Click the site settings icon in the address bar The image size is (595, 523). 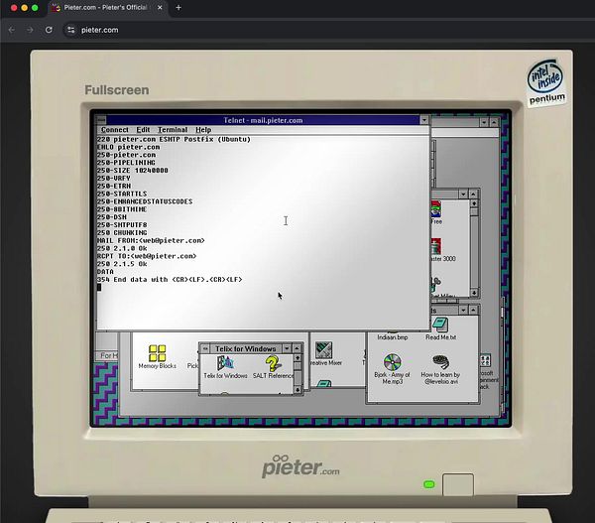pyautogui.click(x=71, y=30)
